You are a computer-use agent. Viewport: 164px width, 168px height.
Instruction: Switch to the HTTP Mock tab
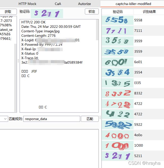click(x=28, y=4)
